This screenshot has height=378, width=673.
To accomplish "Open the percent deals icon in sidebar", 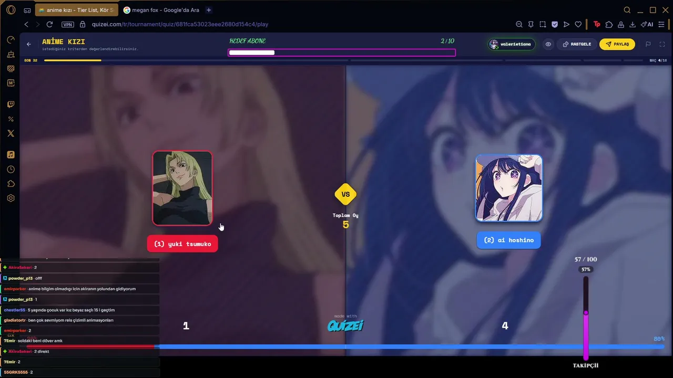I will click(x=11, y=119).
